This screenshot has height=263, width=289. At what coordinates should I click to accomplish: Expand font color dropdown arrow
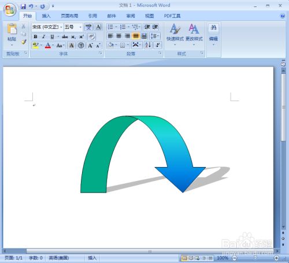click(53, 46)
